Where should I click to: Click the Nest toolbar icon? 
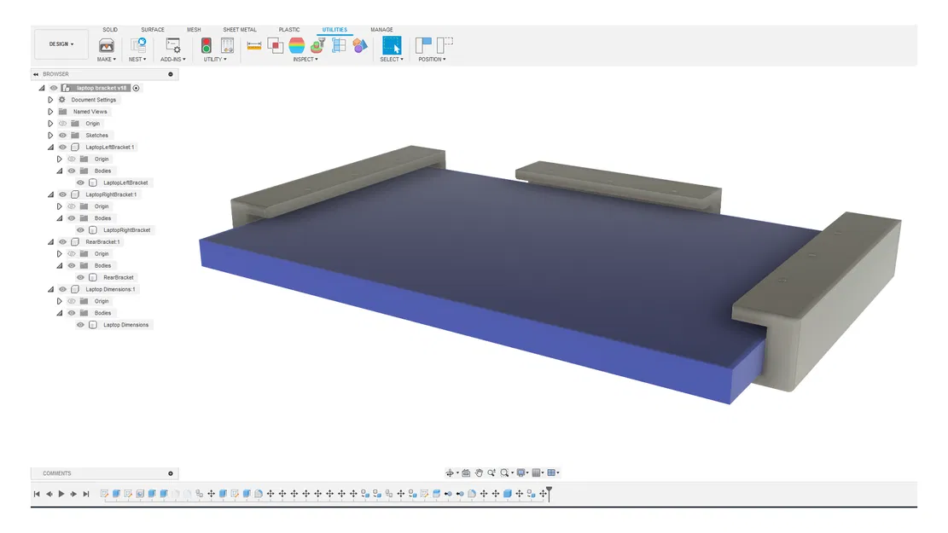pyautogui.click(x=138, y=45)
